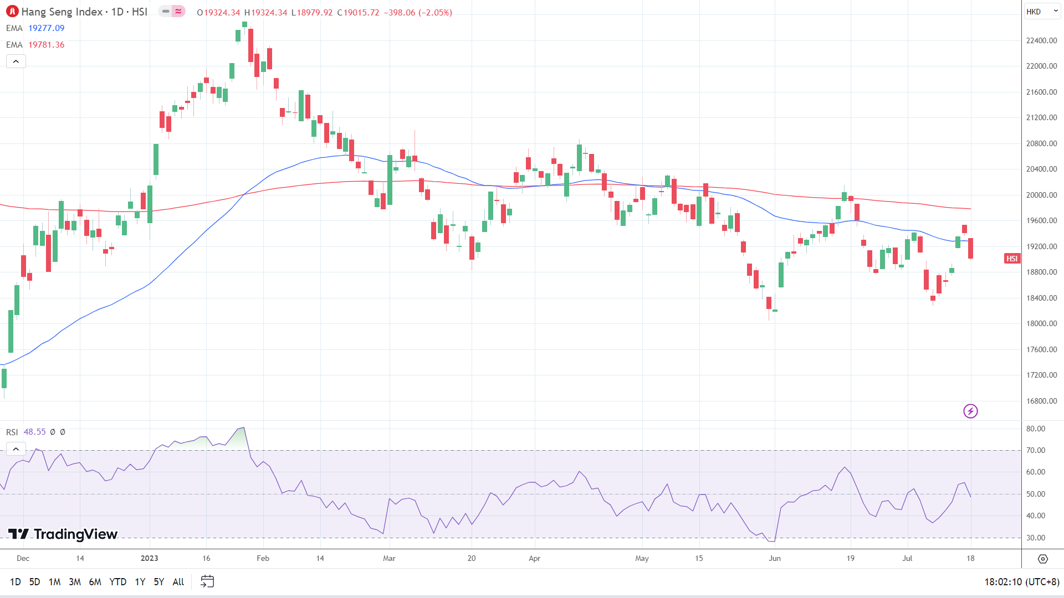Click the 2023 label on time axis
Viewport: 1064px width, 598px height.
click(150, 558)
